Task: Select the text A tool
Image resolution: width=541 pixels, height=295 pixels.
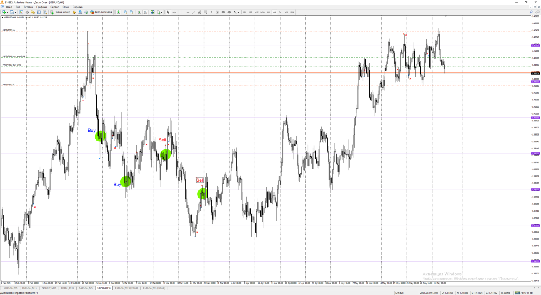Action: click(211, 12)
